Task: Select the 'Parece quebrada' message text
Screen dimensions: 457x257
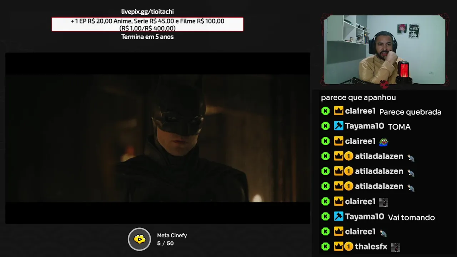Action: 410,112
